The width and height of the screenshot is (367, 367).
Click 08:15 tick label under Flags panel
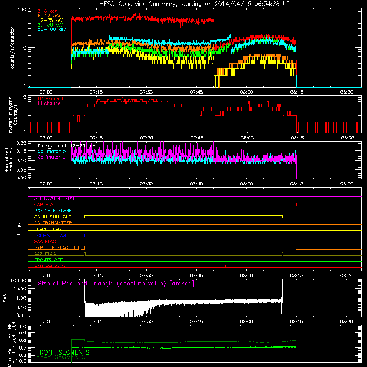coord(296,276)
